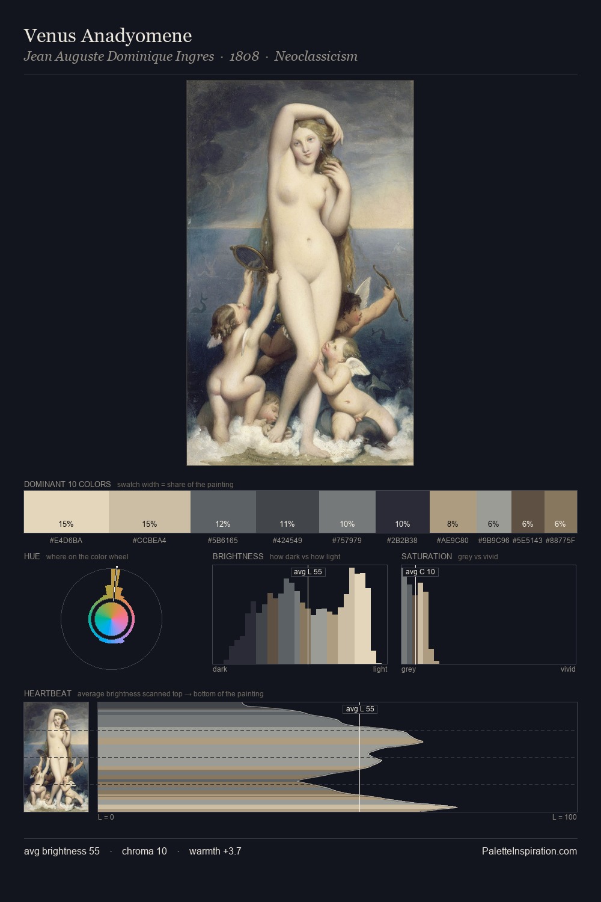Click the hue color wheel
The image size is (601, 902).
point(111,619)
